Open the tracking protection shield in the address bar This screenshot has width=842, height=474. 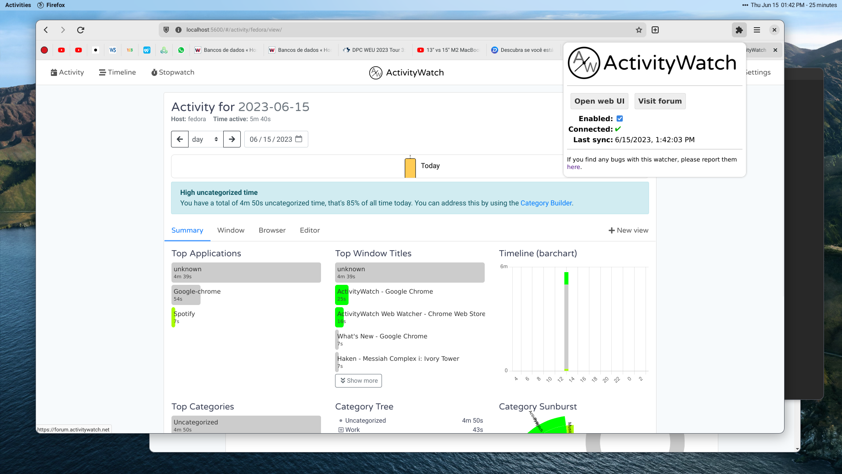coord(166,30)
